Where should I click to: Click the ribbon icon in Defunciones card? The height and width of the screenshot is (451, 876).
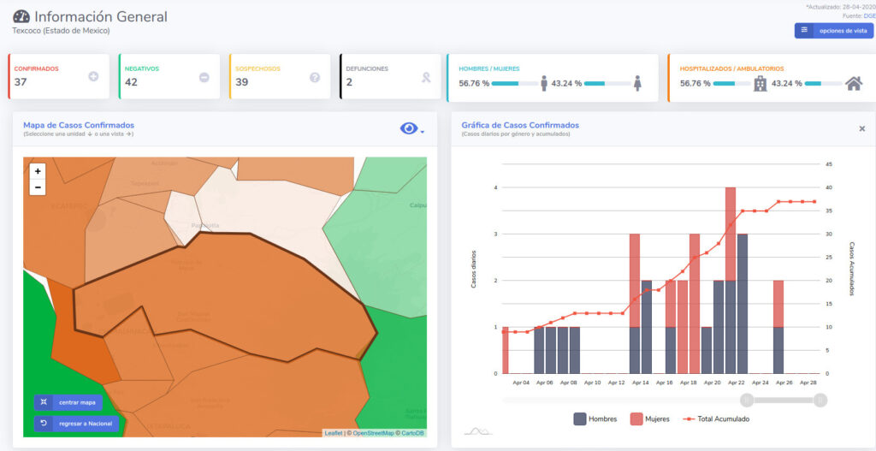coord(424,77)
